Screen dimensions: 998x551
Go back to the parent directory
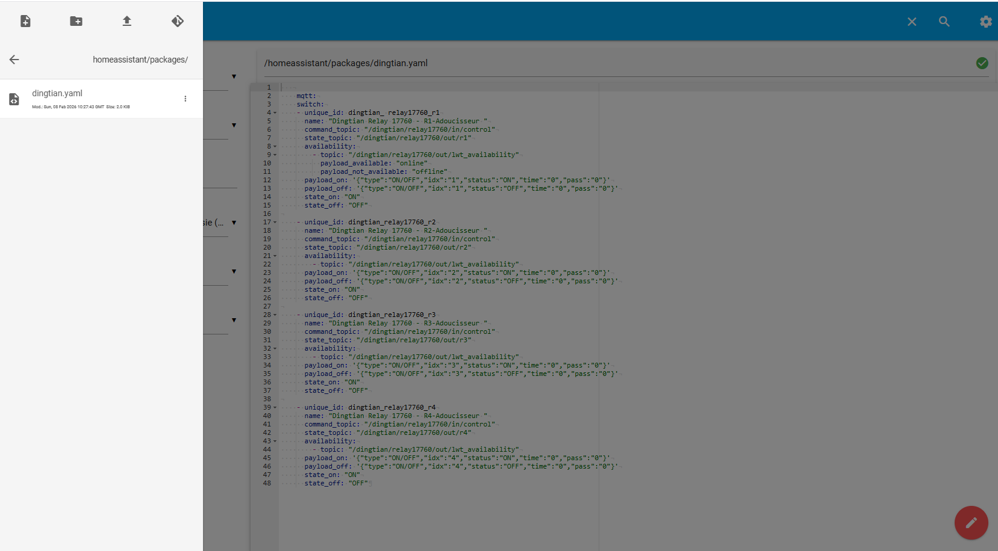pyautogui.click(x=14, y=60)
